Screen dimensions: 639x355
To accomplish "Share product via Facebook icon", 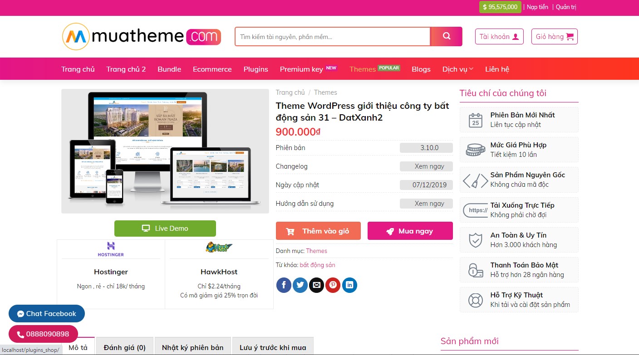I will pyautogui.click(x=284, y=285).
